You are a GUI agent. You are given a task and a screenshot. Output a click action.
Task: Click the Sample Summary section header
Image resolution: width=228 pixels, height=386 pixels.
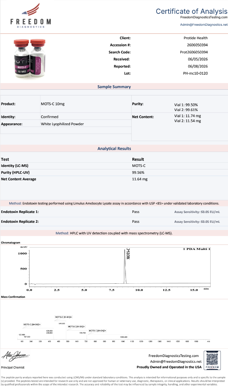coord(114,87)
